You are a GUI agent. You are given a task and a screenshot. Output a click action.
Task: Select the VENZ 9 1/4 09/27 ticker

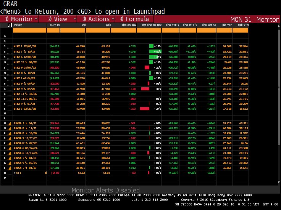pos(24,84)
